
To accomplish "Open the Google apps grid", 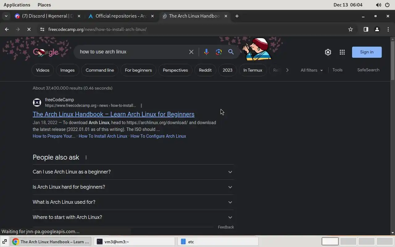I will (342, 52).
